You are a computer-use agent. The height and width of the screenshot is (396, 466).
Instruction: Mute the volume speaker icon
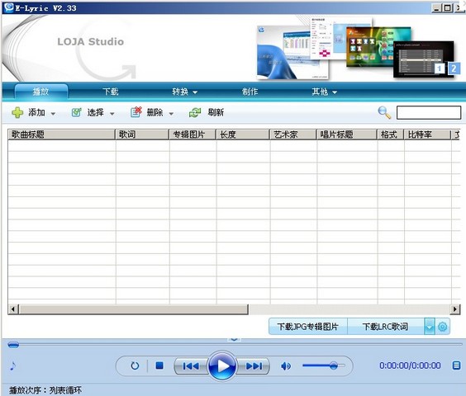pyautogui.click(x=286, y=366)
